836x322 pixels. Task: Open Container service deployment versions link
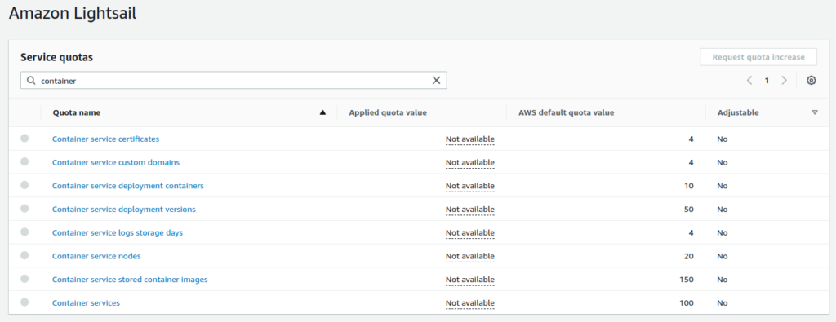click(x=124, y=210)
